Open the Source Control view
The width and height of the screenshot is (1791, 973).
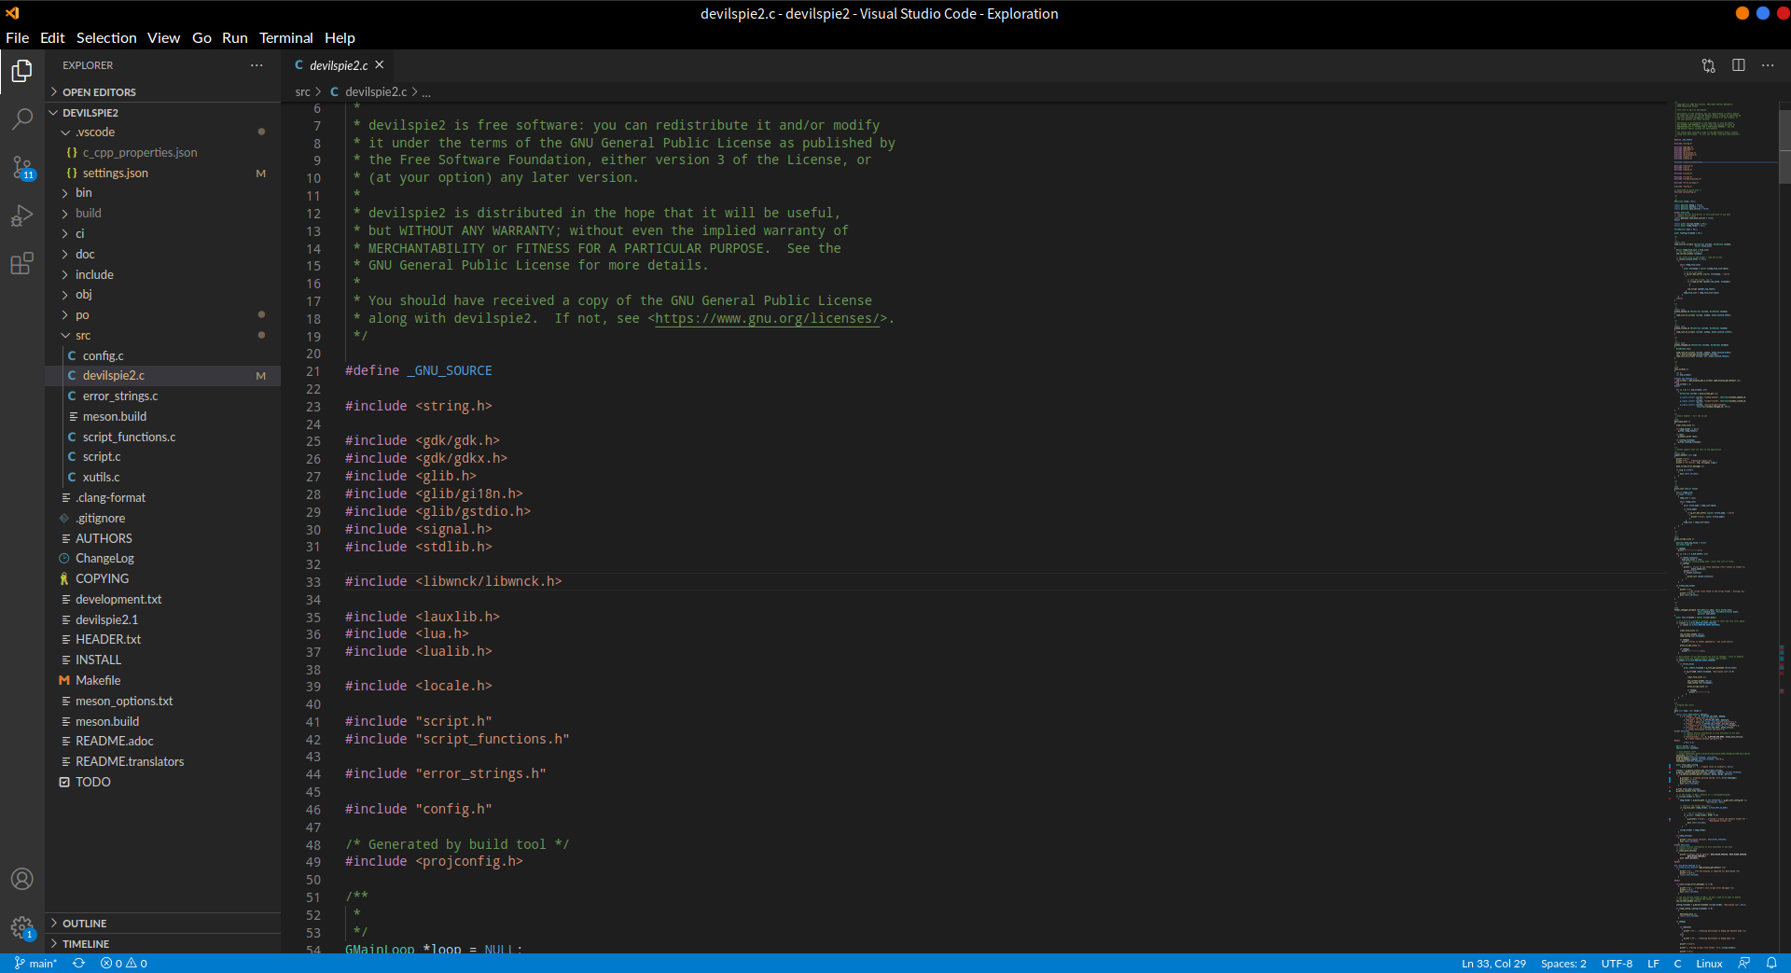[22, 168]
